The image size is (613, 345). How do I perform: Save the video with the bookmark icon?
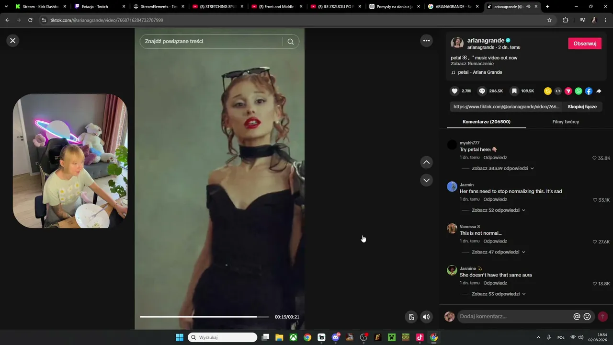point(514,91)
